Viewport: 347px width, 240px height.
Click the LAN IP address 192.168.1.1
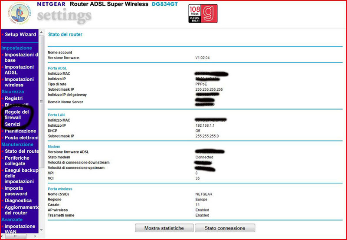click(205, 125)
